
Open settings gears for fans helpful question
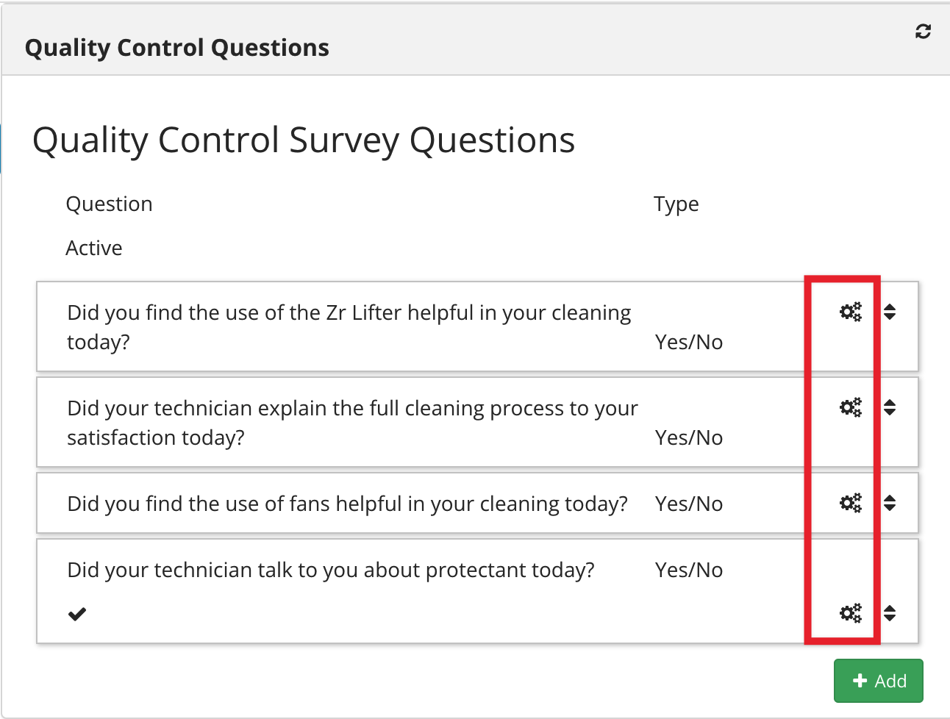[851, 503]
